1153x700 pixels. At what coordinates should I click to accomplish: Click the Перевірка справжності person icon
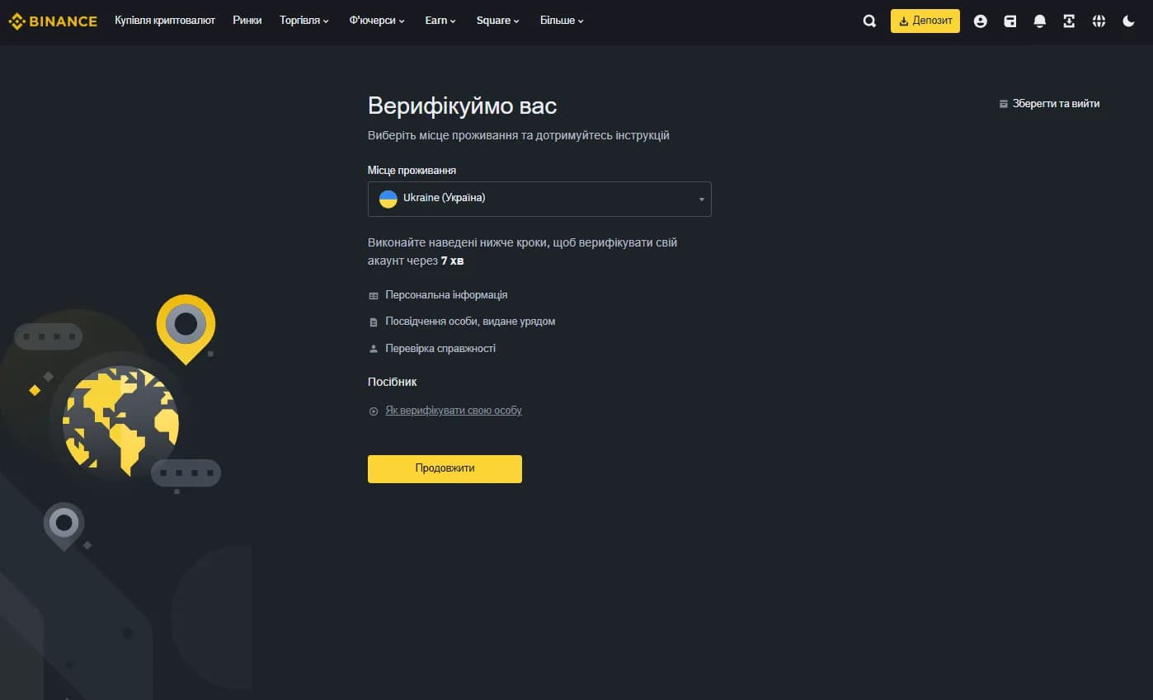coord(374,349)
